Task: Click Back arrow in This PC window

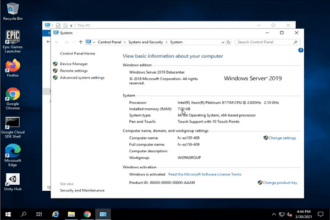Action: pos(48,41)
